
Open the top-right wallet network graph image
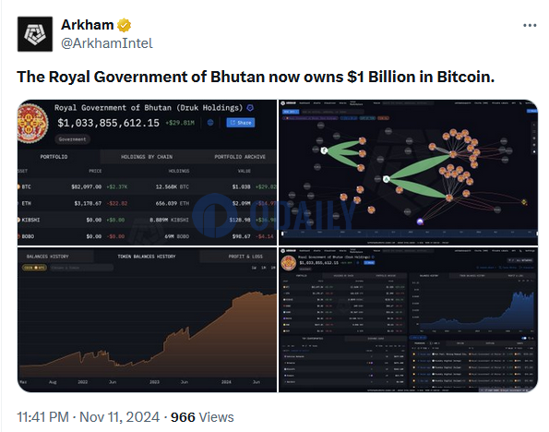tap(408, 173)
